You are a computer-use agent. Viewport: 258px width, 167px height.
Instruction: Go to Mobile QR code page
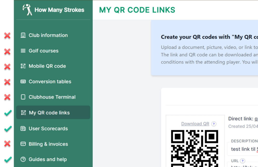[x=53, y=66]
